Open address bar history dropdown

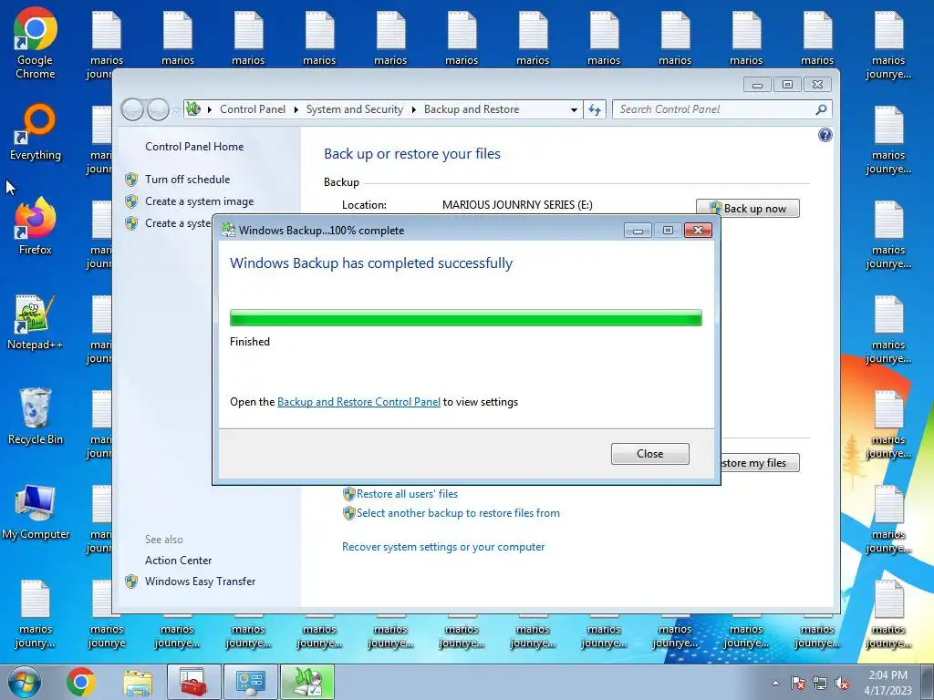click(574, 110)
